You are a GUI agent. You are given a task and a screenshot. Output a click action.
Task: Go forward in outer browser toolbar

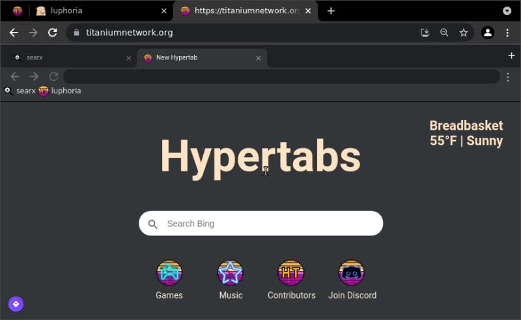(x=33, y=33)
